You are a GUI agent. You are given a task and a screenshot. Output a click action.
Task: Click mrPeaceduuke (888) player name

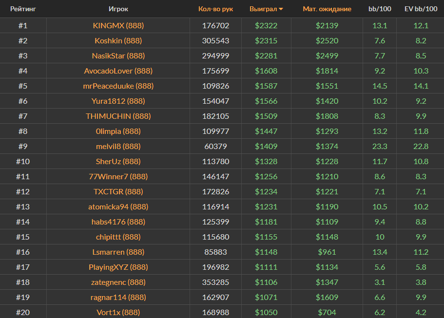click(118, 86)
